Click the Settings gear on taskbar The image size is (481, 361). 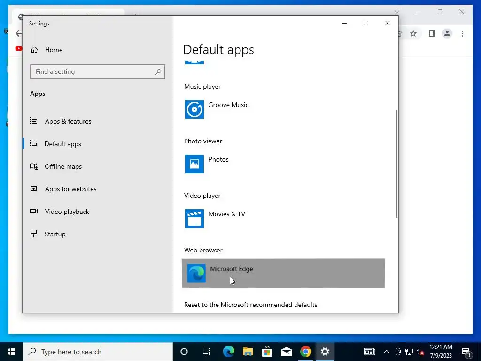[325, 352]
